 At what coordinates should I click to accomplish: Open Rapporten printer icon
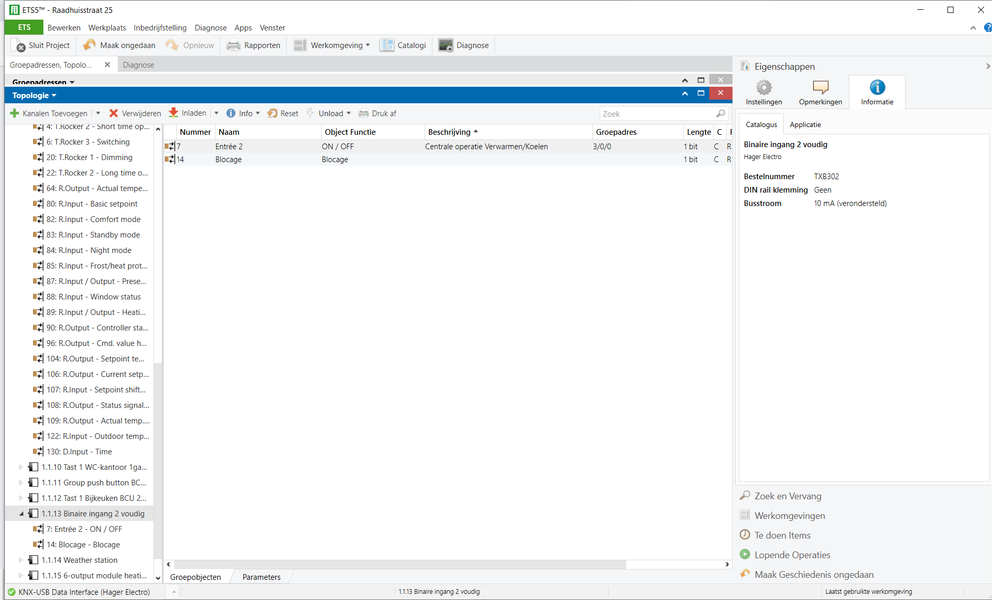(x=233, y=45)
